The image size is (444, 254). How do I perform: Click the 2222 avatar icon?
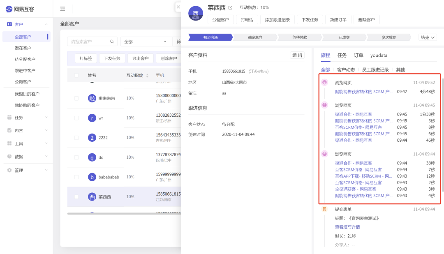[x=92, y=138]
